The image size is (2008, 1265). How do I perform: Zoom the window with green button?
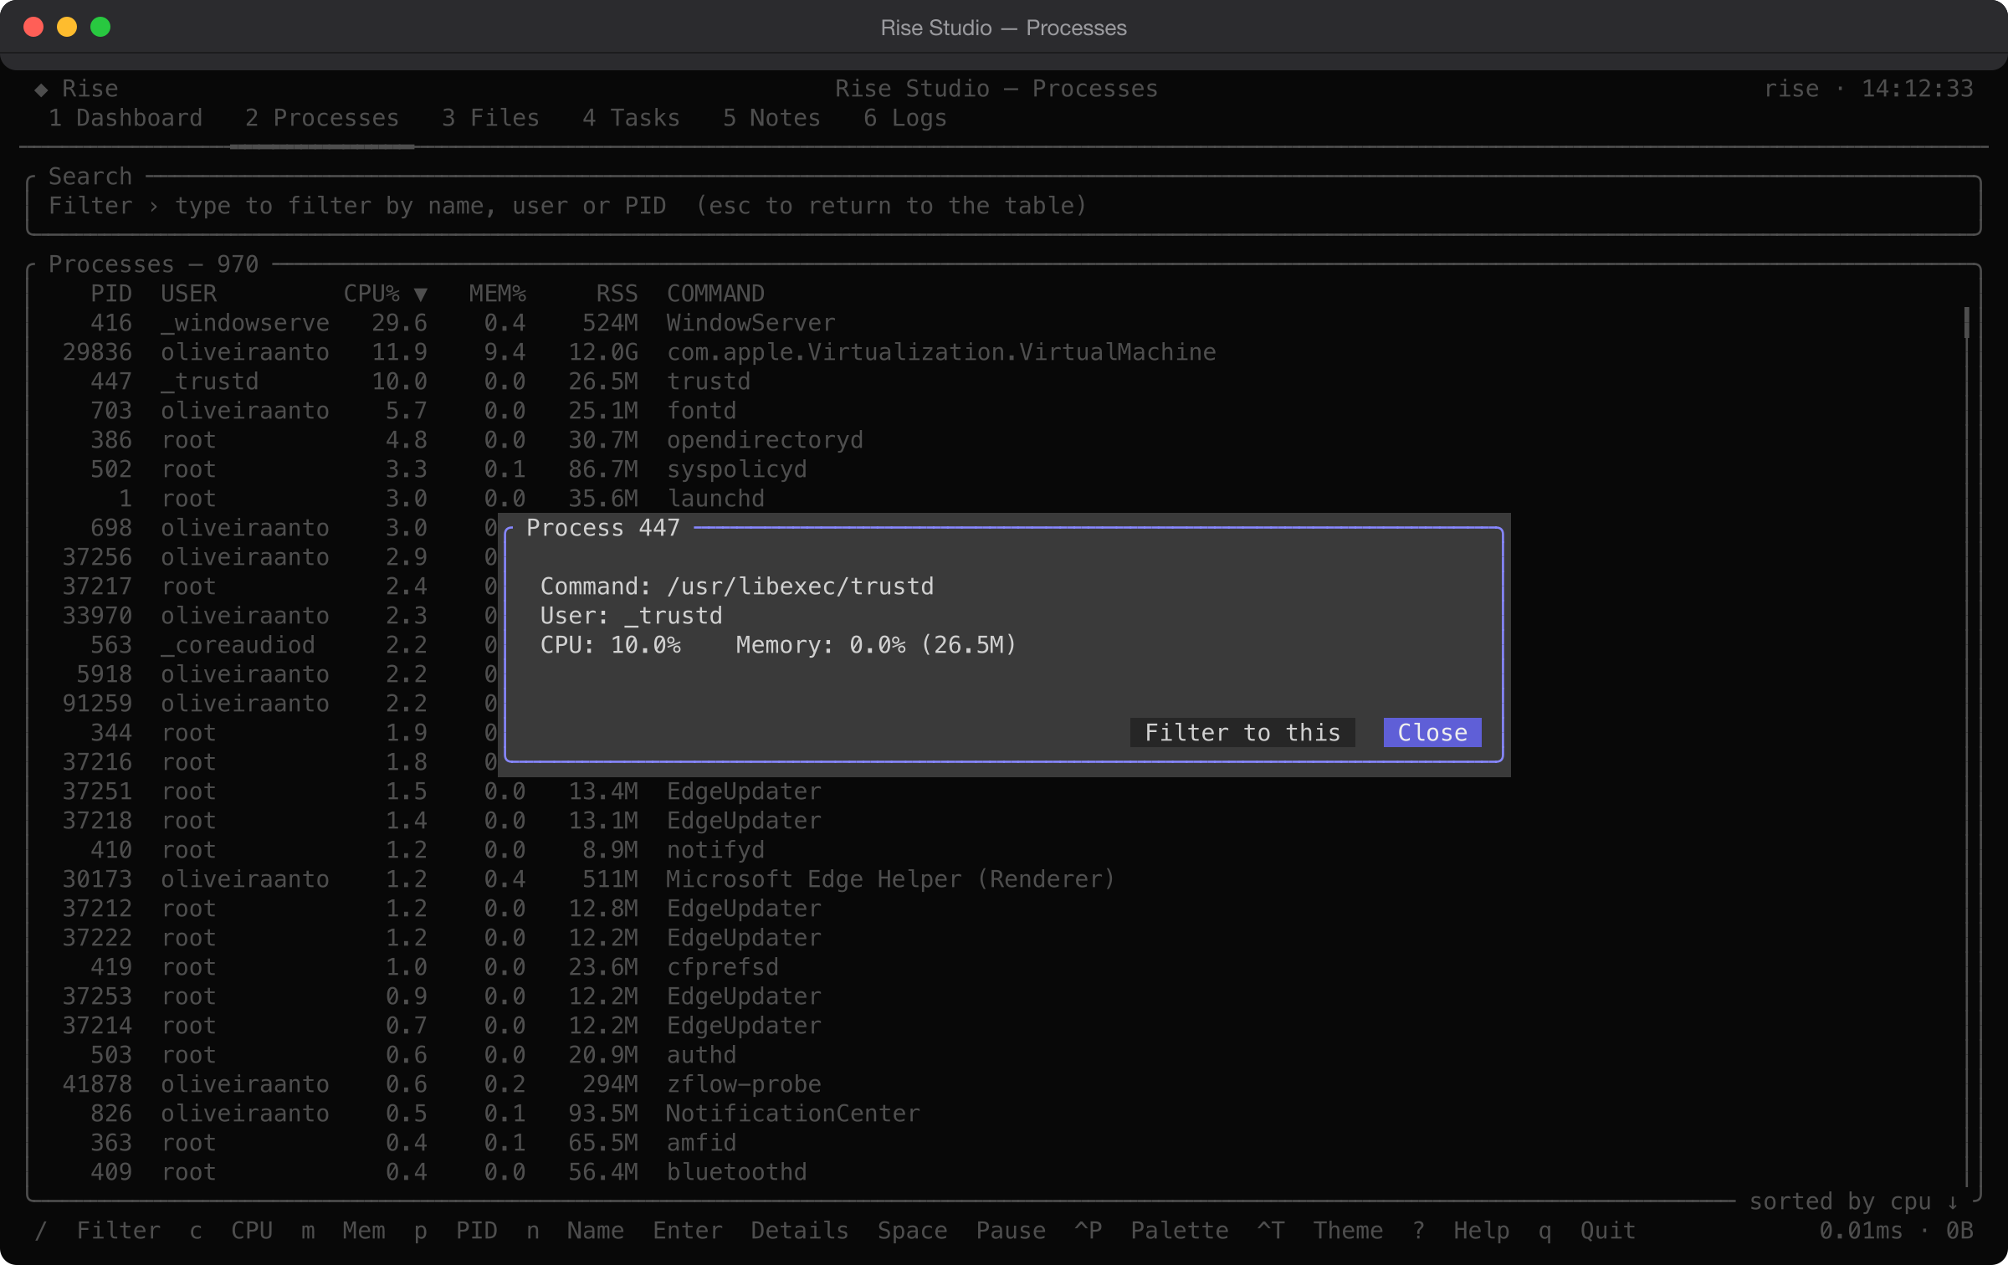click(100, 28)
